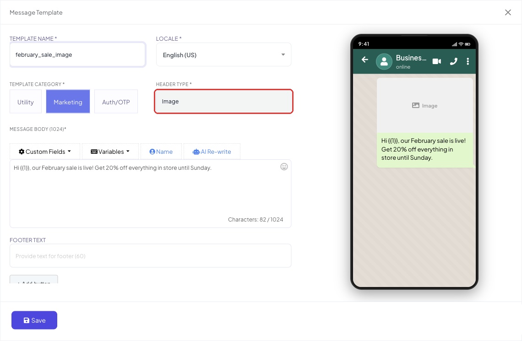
Task: Tap the phone call icon in preview
Action: tap(453, 61)
